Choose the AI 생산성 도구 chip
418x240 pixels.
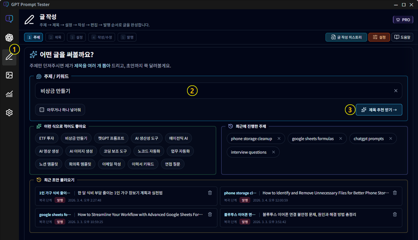pos(147,139)
